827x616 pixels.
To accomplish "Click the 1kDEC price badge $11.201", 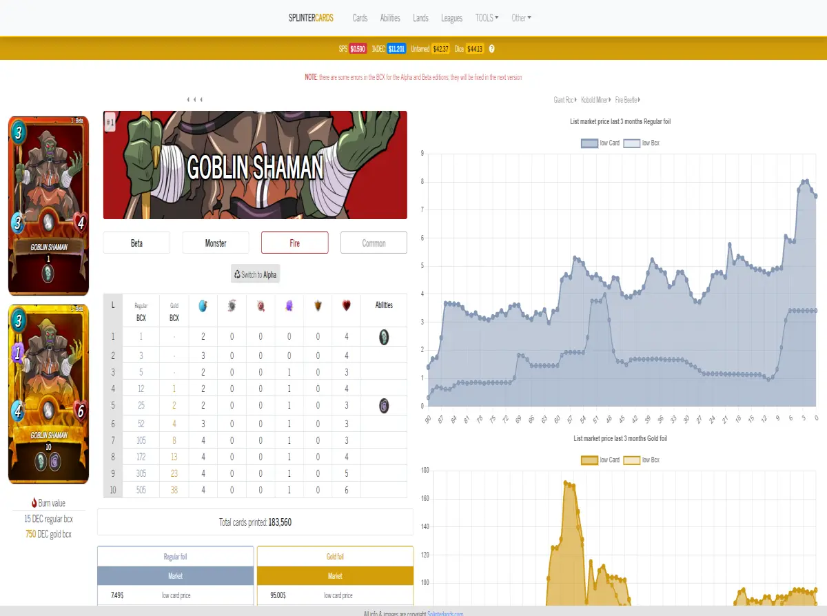I will (x=396, y=49).
